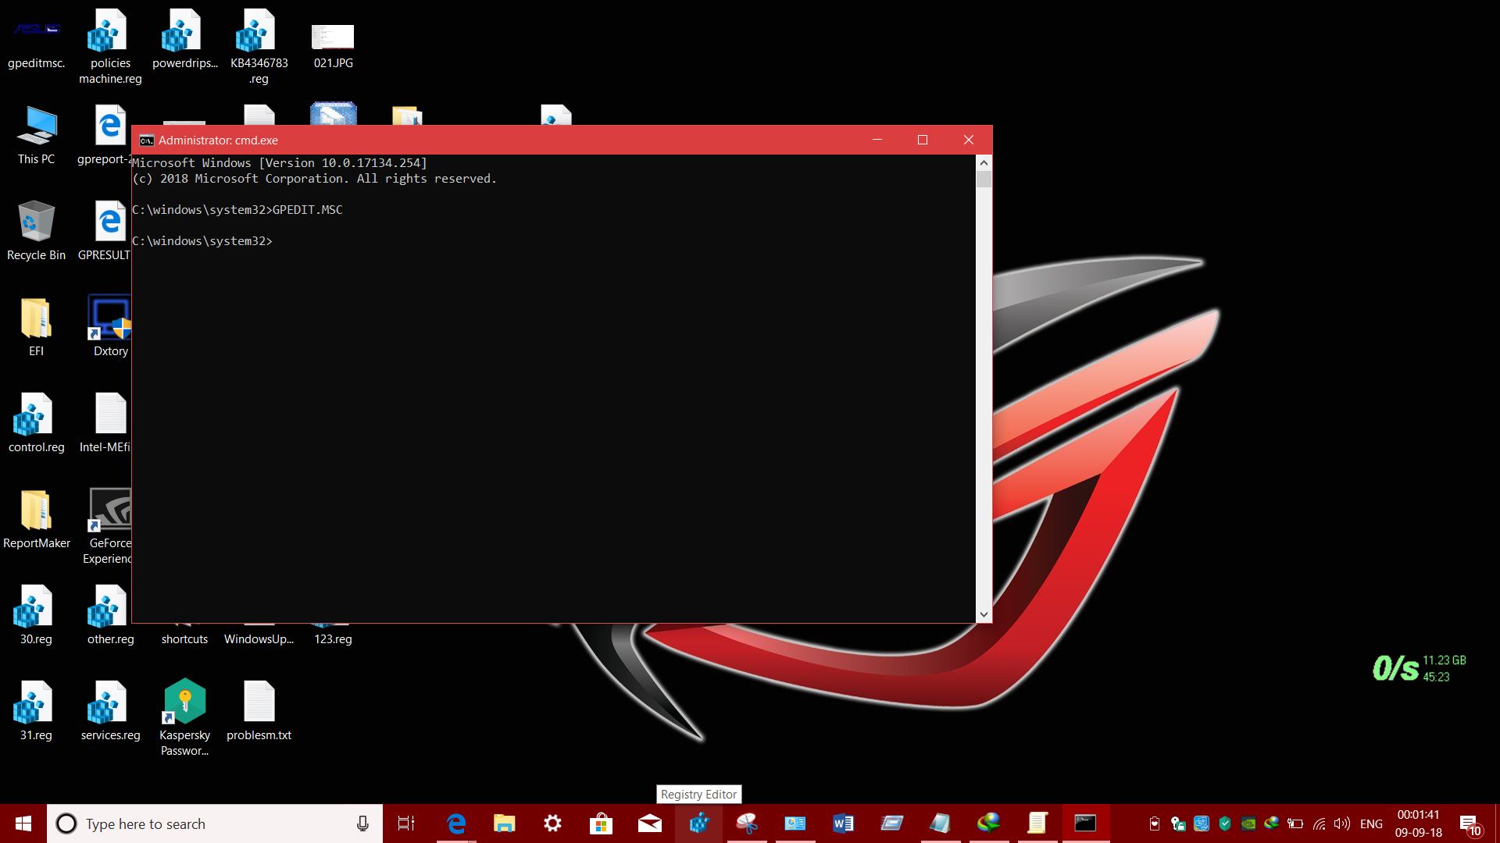This screenshot has height=843, width=1500.
Task: Open Microsoft Edge in the taskbar
Action: [456, 823]
